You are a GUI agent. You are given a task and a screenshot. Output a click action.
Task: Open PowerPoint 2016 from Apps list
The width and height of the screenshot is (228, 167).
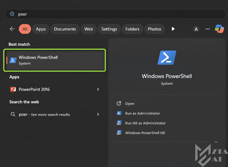pos(55,89)
